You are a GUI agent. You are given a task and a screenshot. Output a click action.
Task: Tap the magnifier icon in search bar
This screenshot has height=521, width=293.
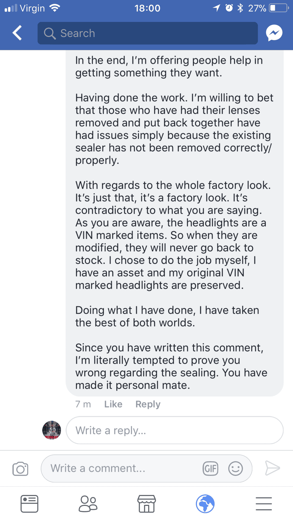50,33
